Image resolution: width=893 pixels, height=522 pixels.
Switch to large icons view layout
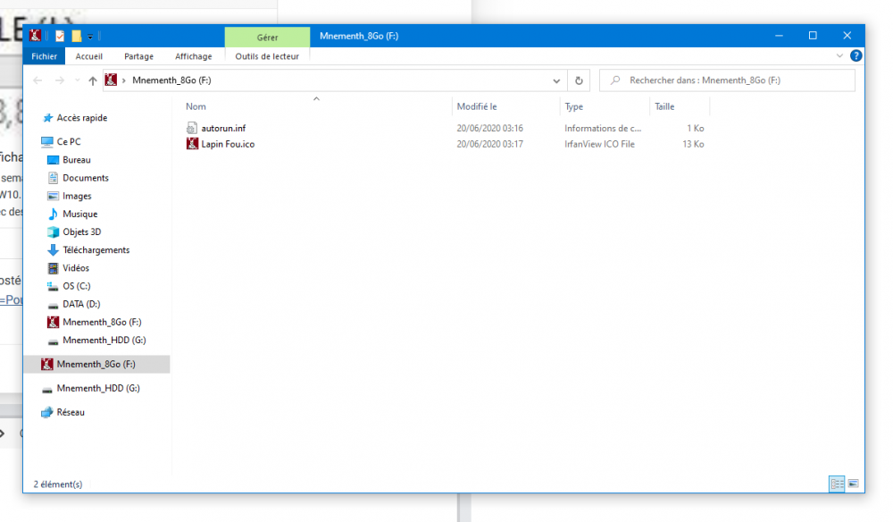click(854, 484)
